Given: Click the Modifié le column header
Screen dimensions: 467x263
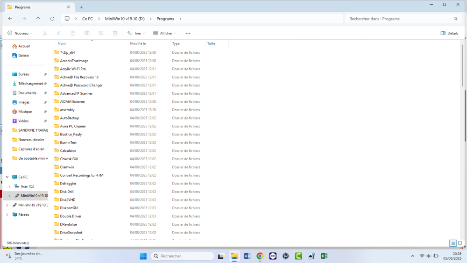Looking at the screenshot, I should click(138, 43).
